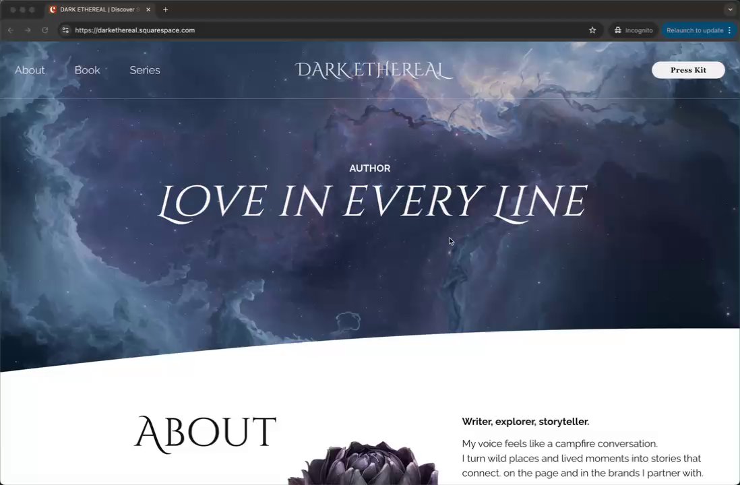
Task: Open a new tab with plus icon
Action: click(165, 9)
